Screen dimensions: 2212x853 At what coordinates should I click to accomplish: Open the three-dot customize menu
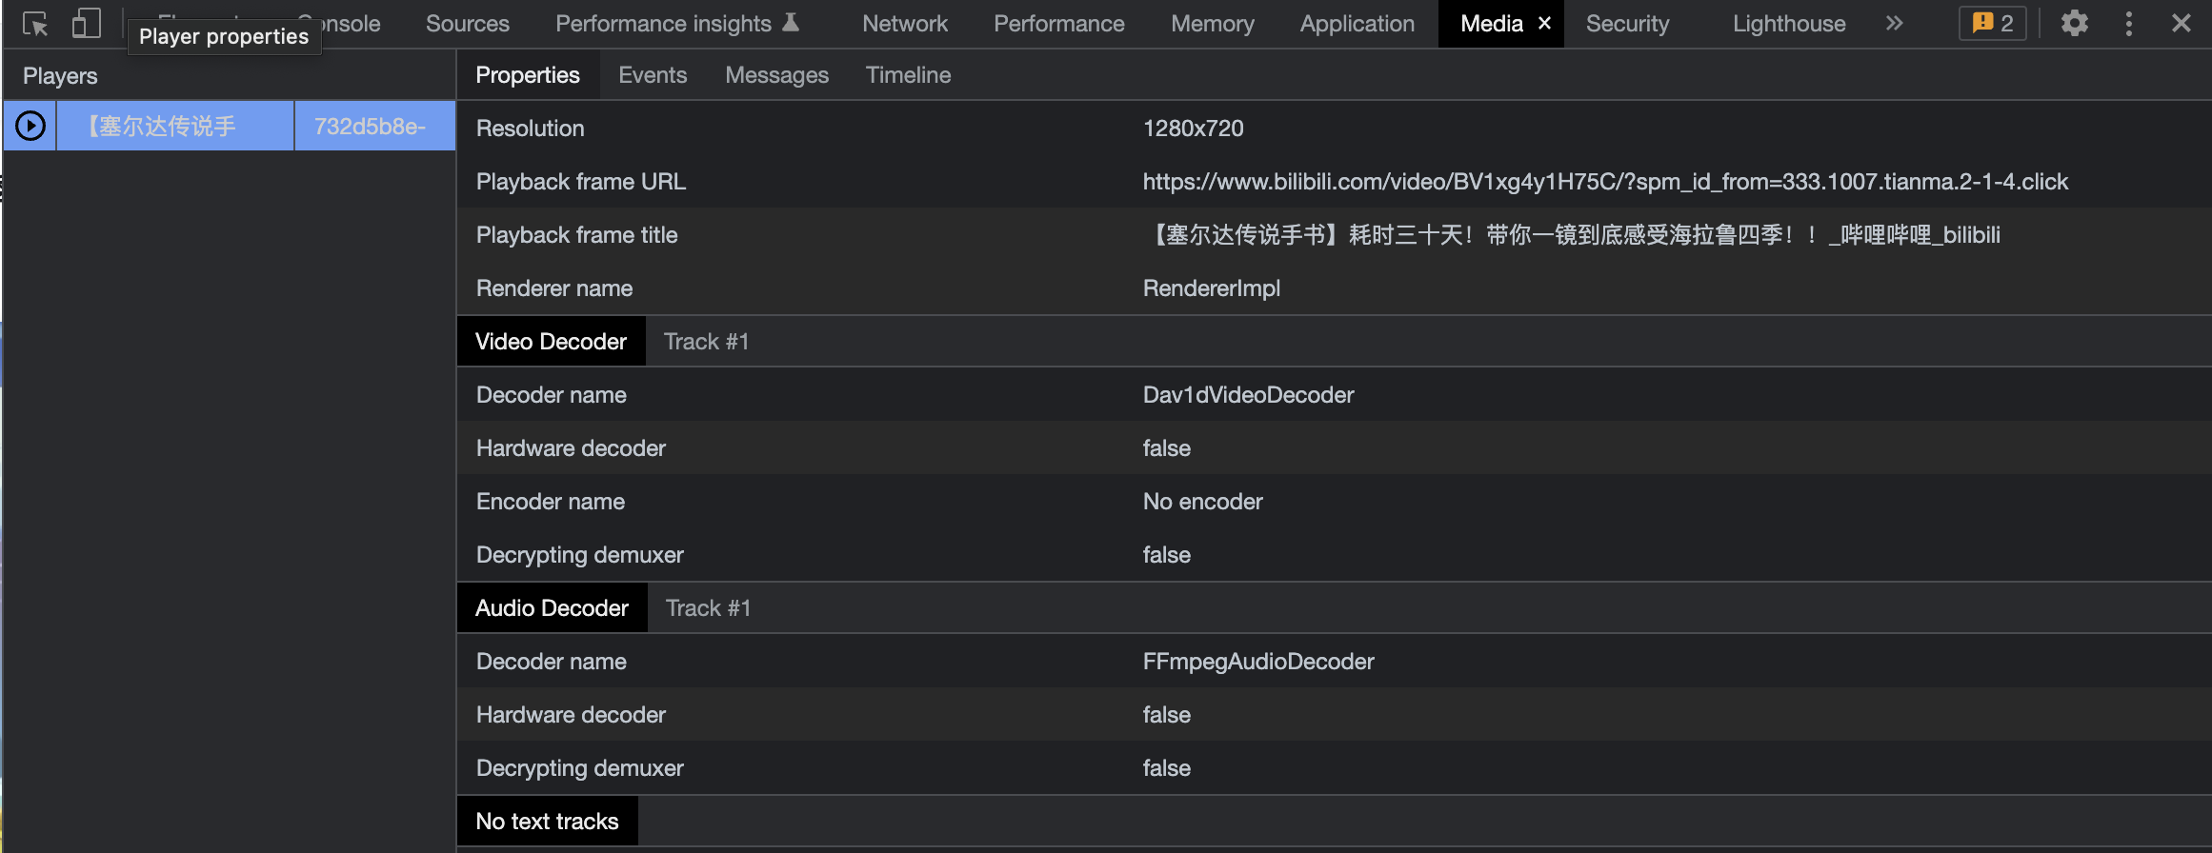pos(2128,24)
